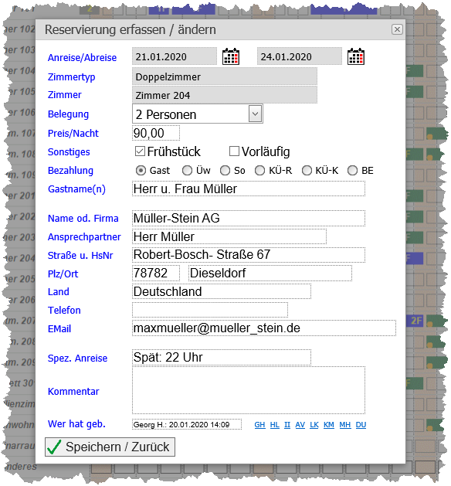The height and width of the screenshot is (486, 451).
Task: Select the Gast payment radio button
Action: point(141,171)
